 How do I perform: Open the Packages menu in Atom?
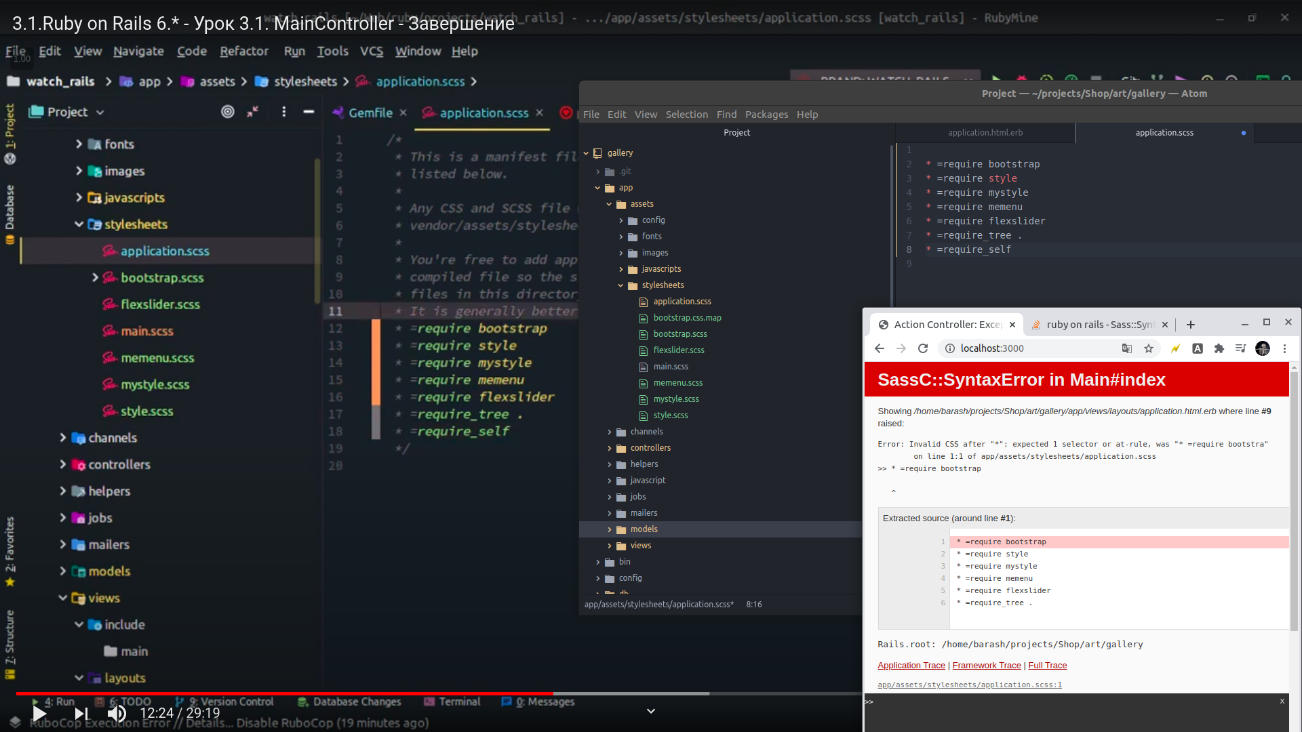766,115
